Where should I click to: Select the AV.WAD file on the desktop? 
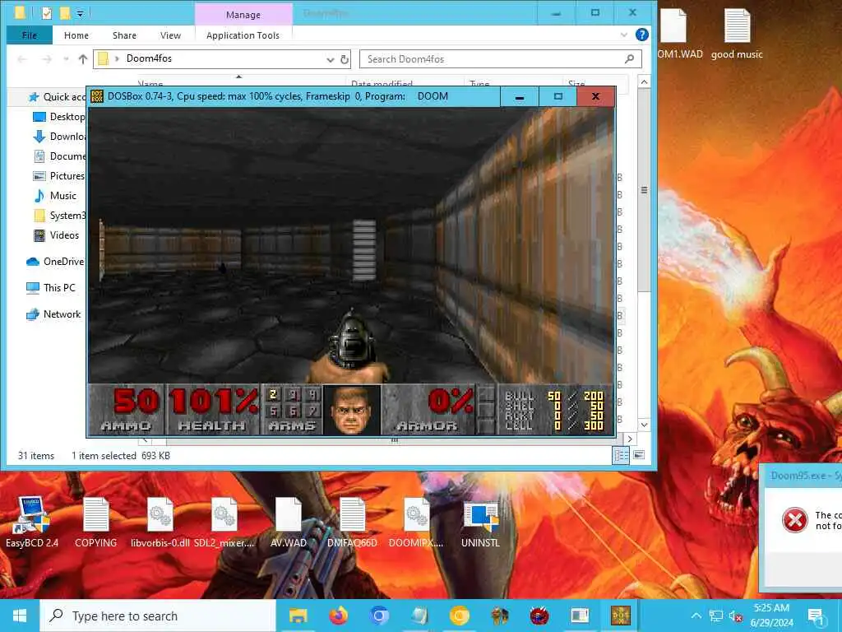click(289, 521)
